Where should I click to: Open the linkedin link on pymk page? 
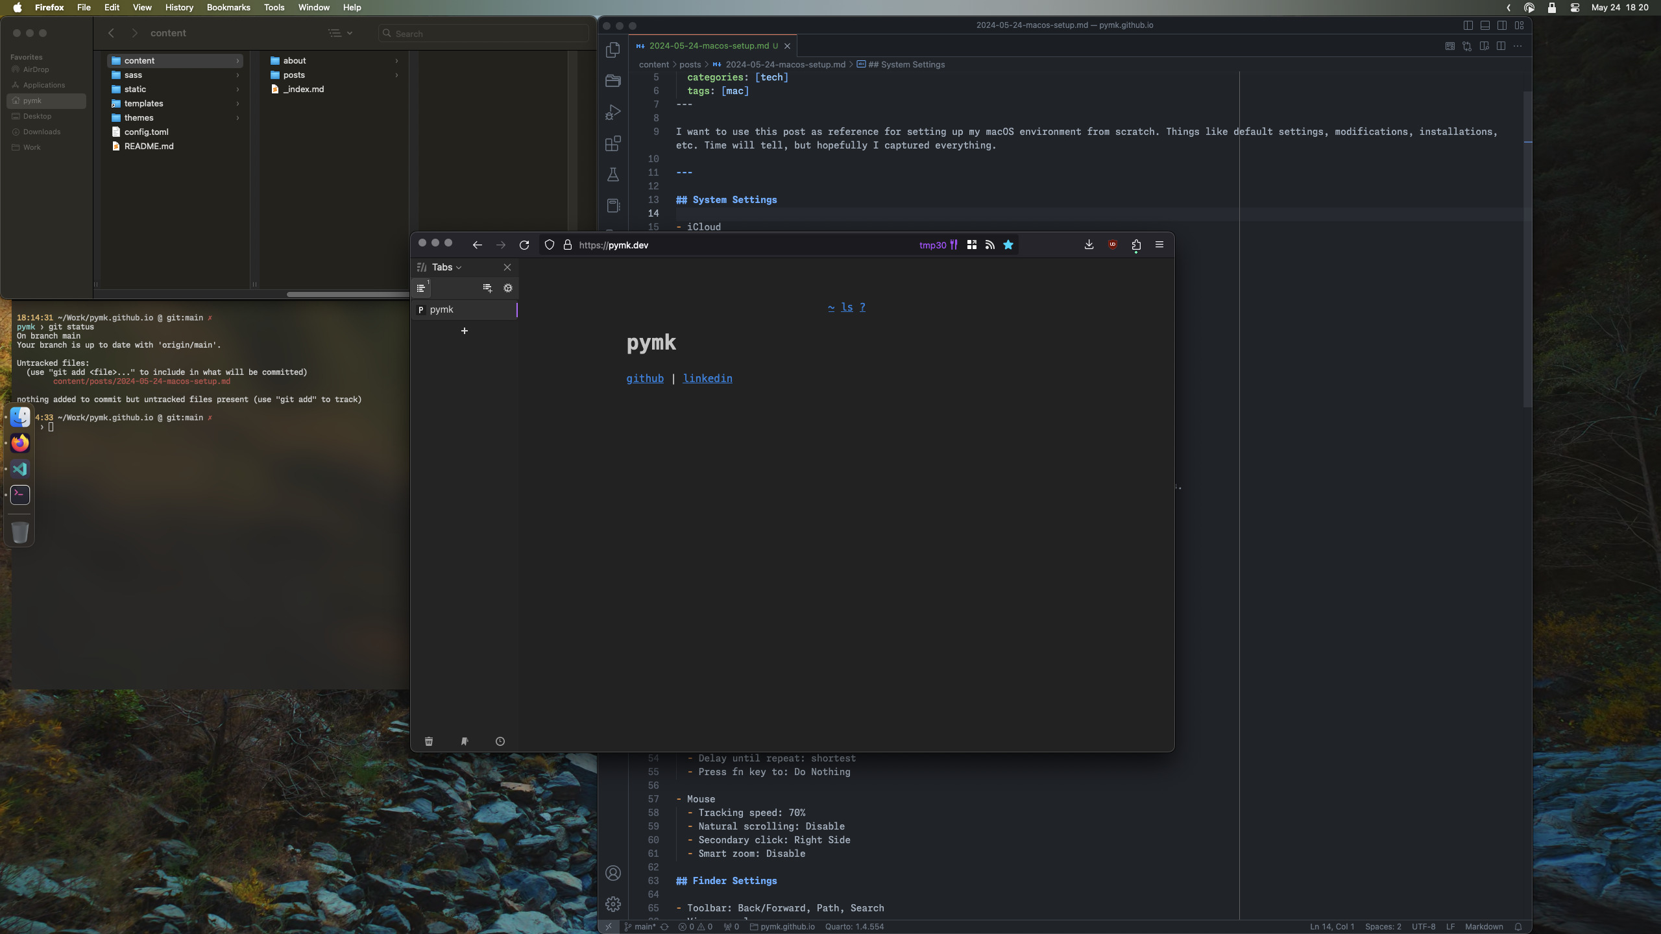pos(707,378)
